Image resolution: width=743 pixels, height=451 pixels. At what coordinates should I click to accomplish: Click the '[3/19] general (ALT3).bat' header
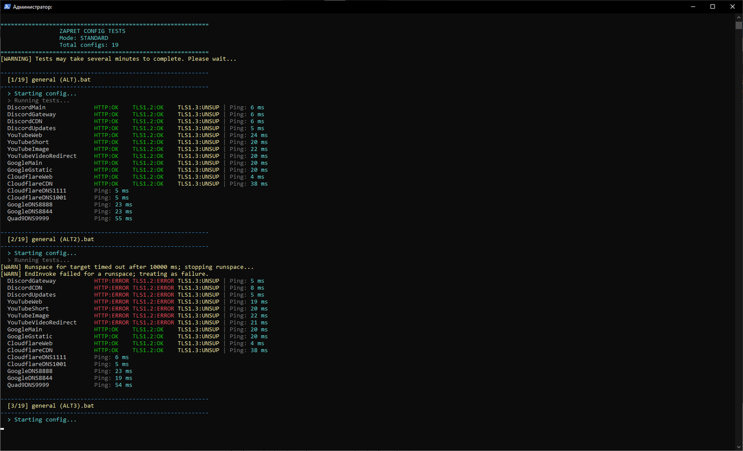51,406
